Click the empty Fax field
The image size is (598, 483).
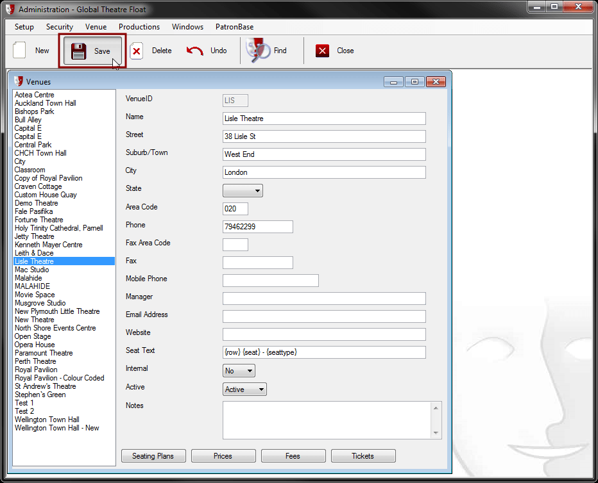[258, 262]
